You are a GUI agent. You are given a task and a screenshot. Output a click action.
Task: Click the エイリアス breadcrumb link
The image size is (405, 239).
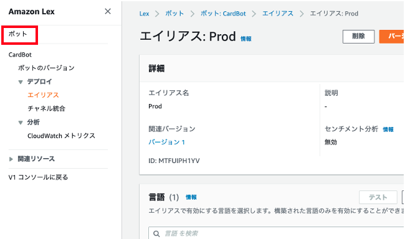coord(278,14)
